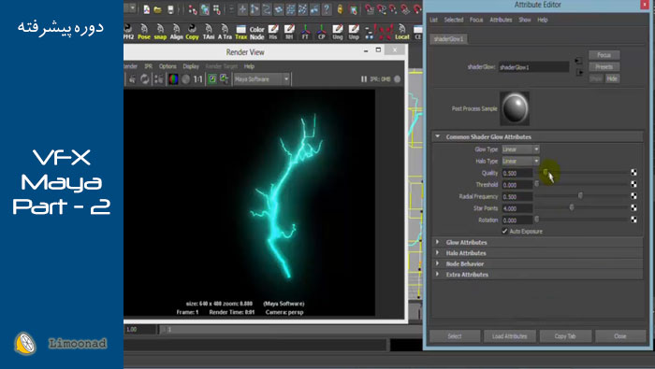Click the Copy shelf icon

pyautogui.click(x=192, y=32)
